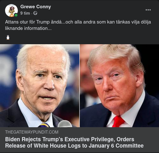Click the white divider between both photos
The height and width of the screenshot is (153, 159).
coord(80,86)
